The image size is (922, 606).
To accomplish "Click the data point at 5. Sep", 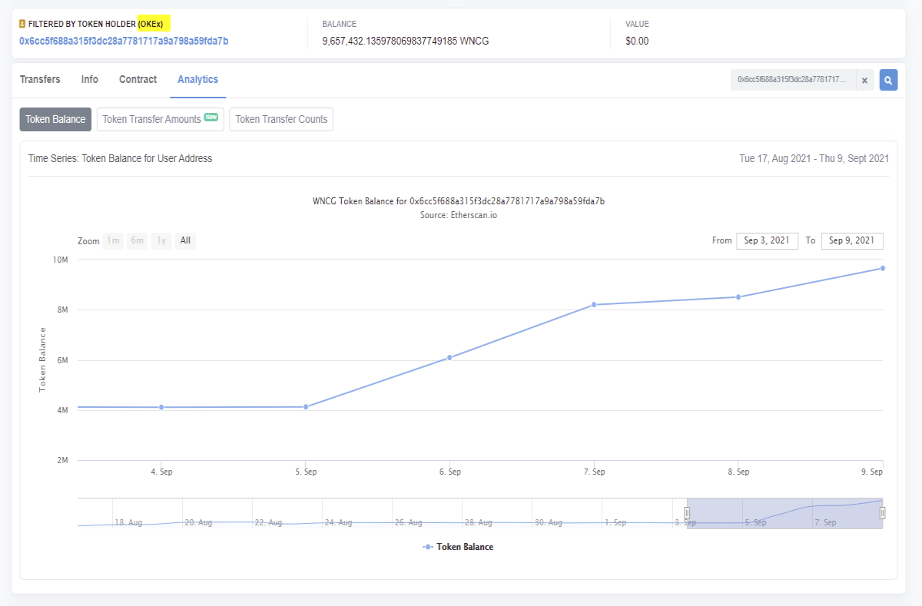I will [x=306, y=406].
